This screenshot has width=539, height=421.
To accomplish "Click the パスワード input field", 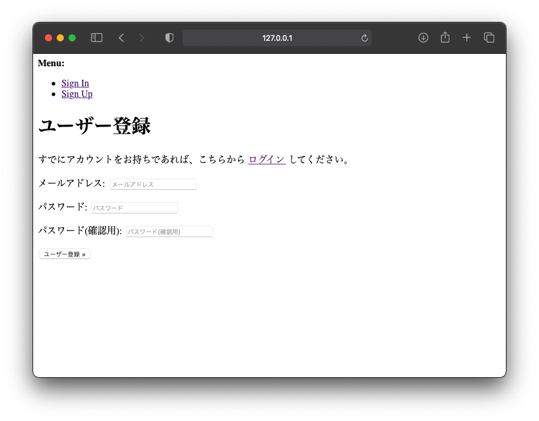I will (x=134, y=208).
